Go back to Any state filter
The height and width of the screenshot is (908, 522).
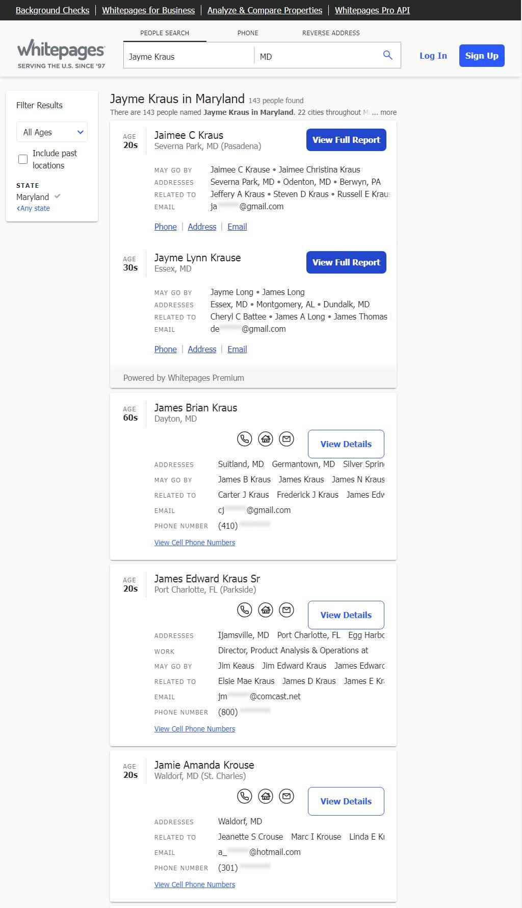click(x=34, y=208)
